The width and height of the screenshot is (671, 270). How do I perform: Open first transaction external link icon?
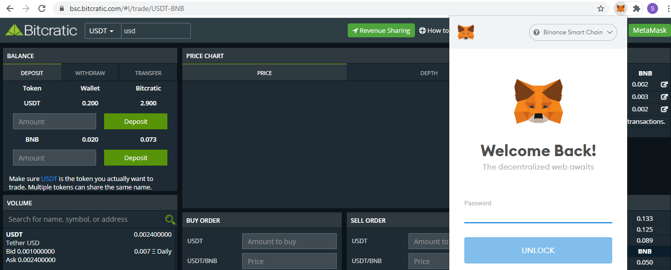664,85
